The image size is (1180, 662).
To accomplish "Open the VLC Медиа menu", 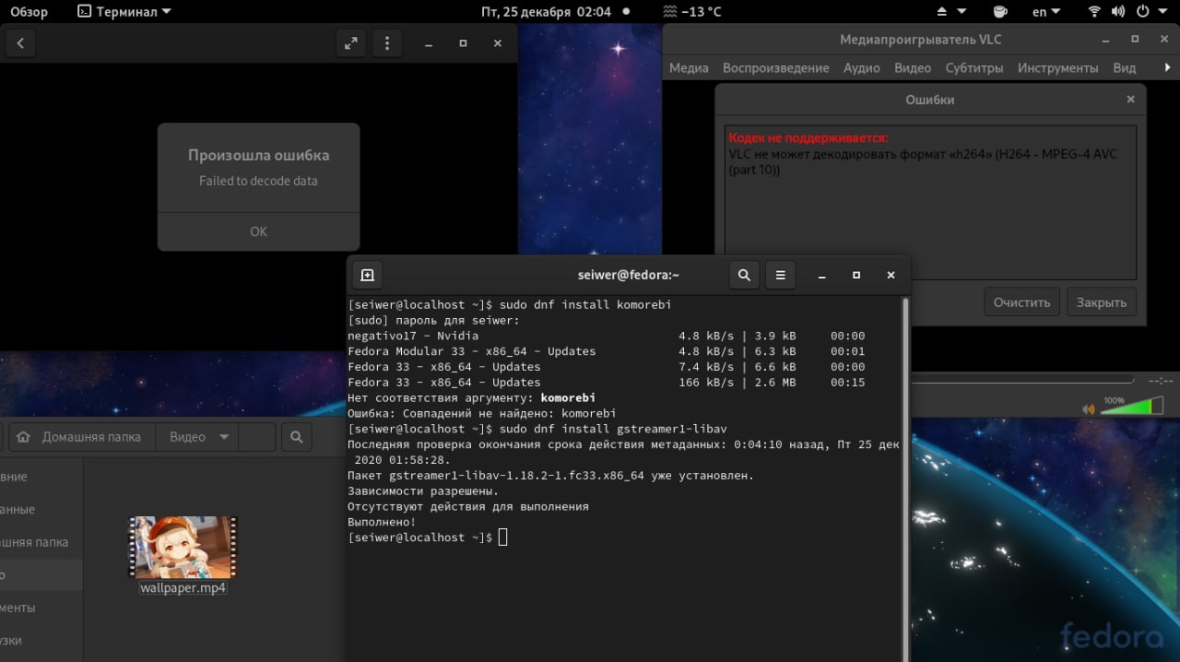I will click(689, 67).
